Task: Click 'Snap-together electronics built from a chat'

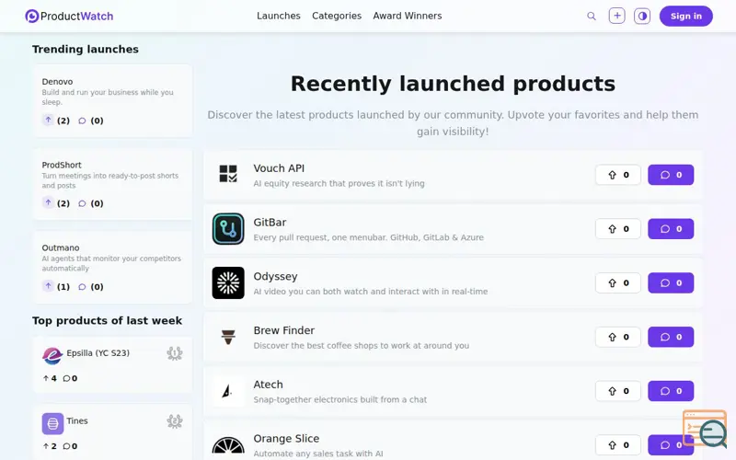Action: (x=340, y=400)
